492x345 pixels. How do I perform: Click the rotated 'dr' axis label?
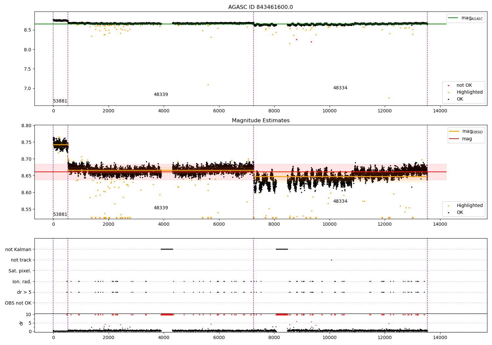click(21, 323)
